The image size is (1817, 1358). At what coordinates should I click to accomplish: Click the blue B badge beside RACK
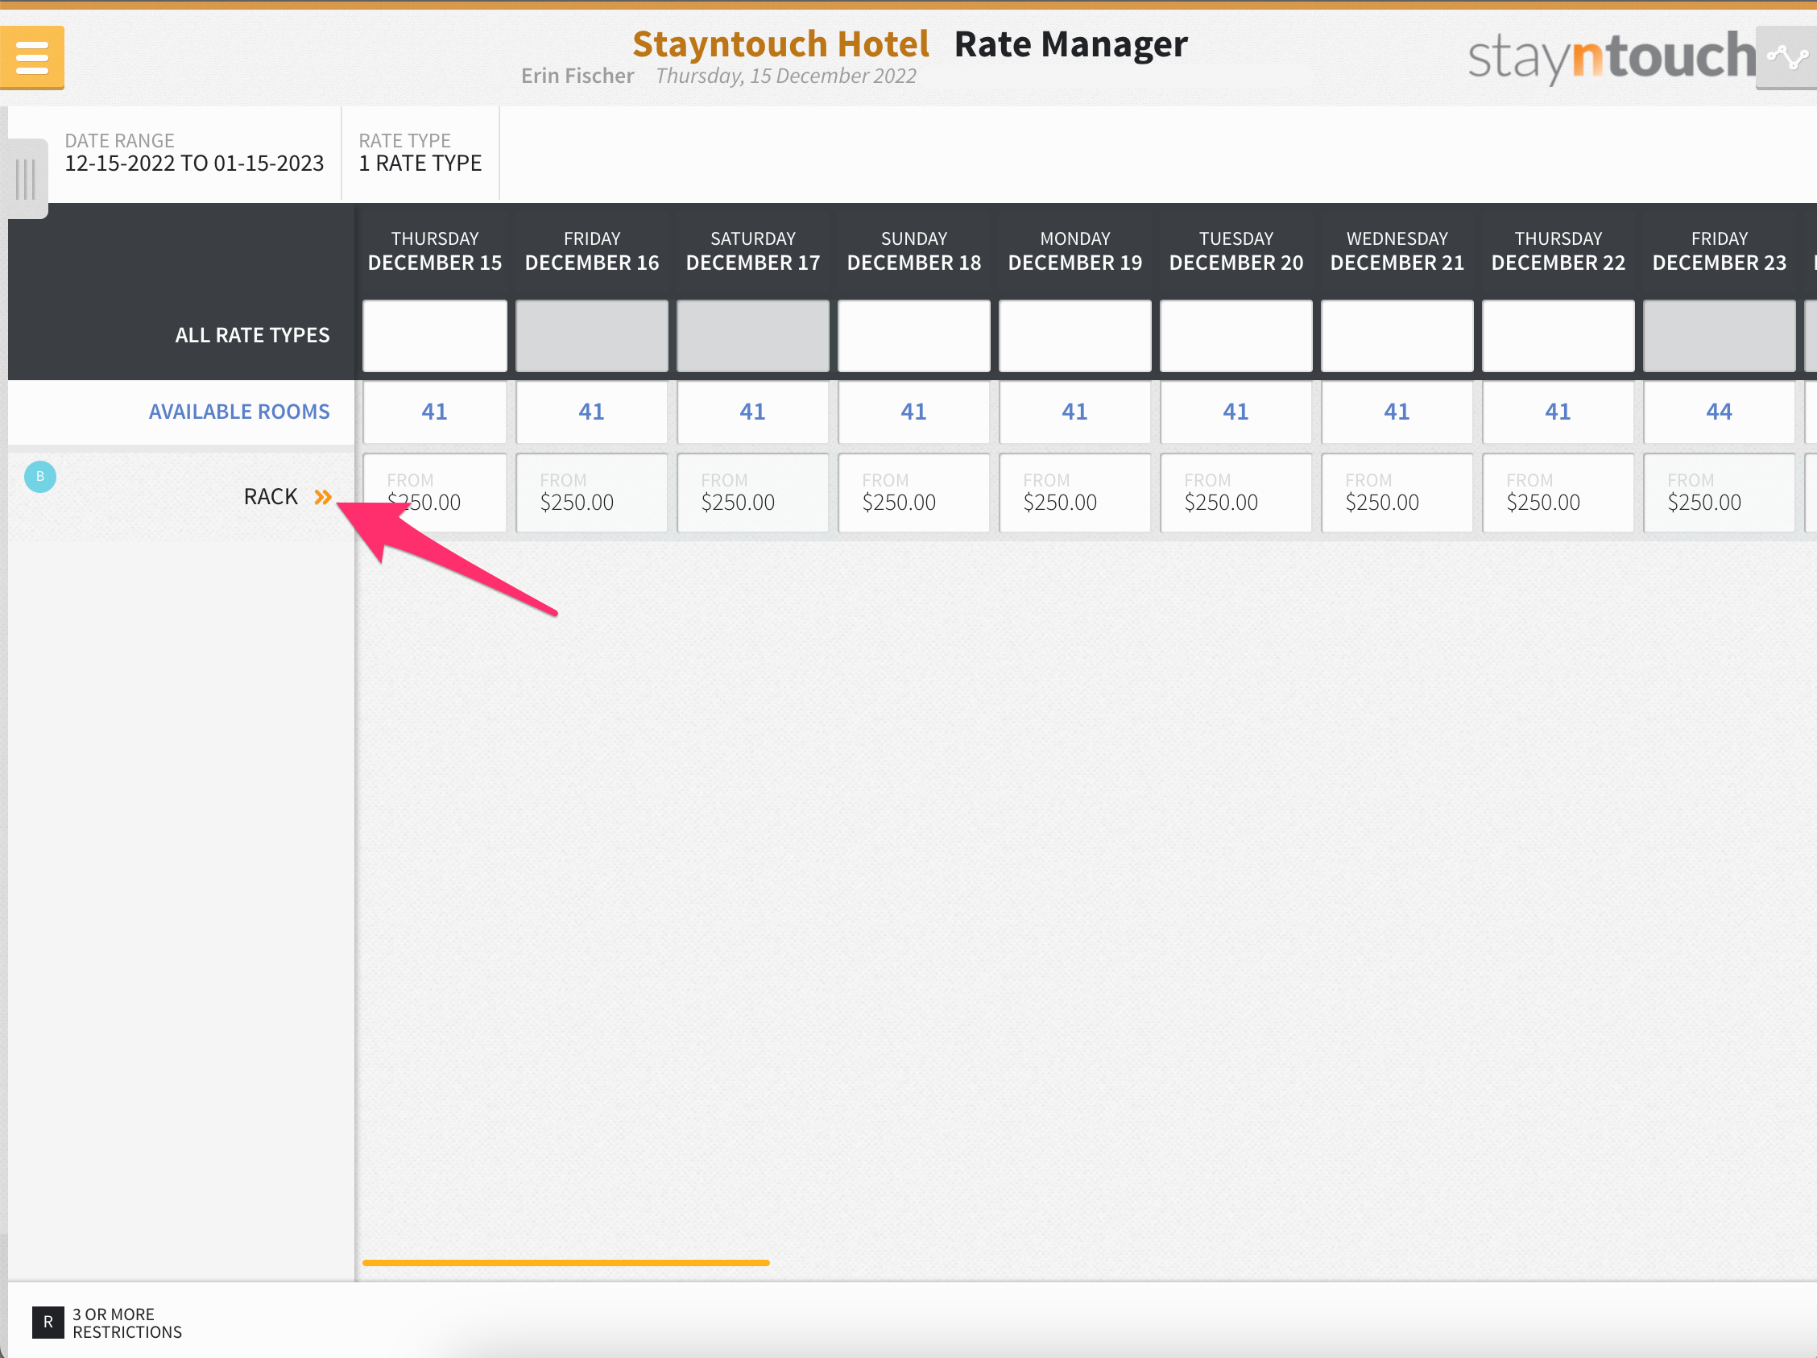tap(40, 477)
